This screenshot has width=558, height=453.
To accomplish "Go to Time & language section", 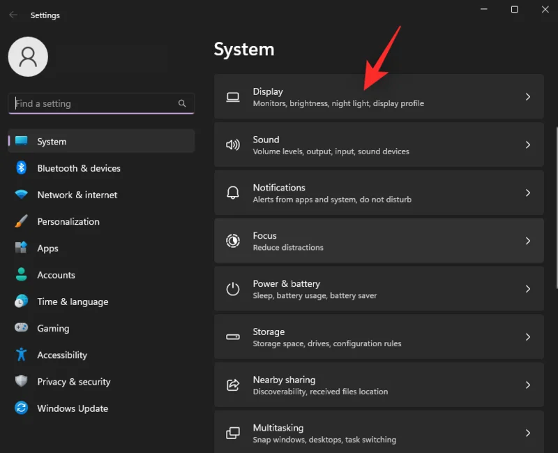I will click(x=73, y=302).
